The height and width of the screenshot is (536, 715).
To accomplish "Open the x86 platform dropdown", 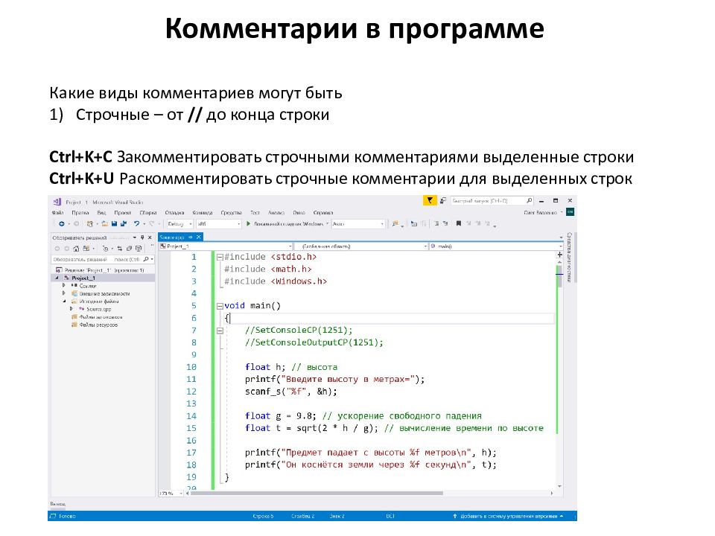I will pyautogui.click(x=219, y=224).
